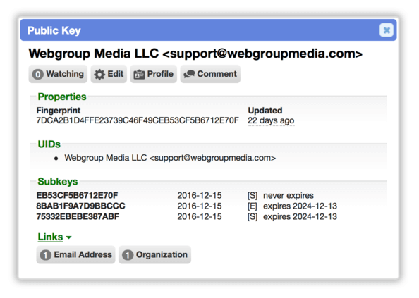Click the zero count badge on Watching

[37, 75]
